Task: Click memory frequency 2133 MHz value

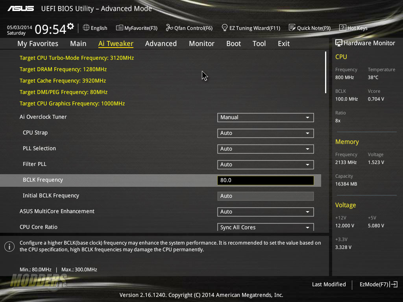Action: (x=346, y=162)
